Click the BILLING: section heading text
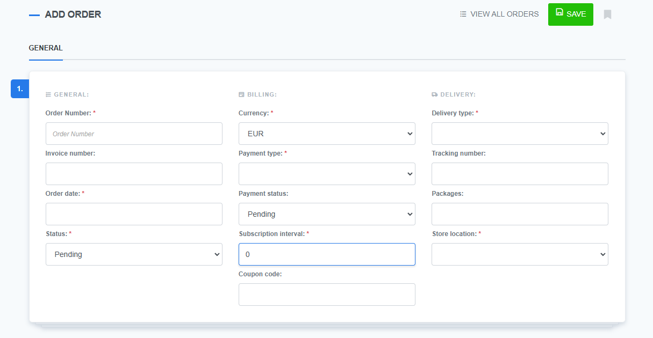This screenshot has width=653, height=338. coord(262,94)
